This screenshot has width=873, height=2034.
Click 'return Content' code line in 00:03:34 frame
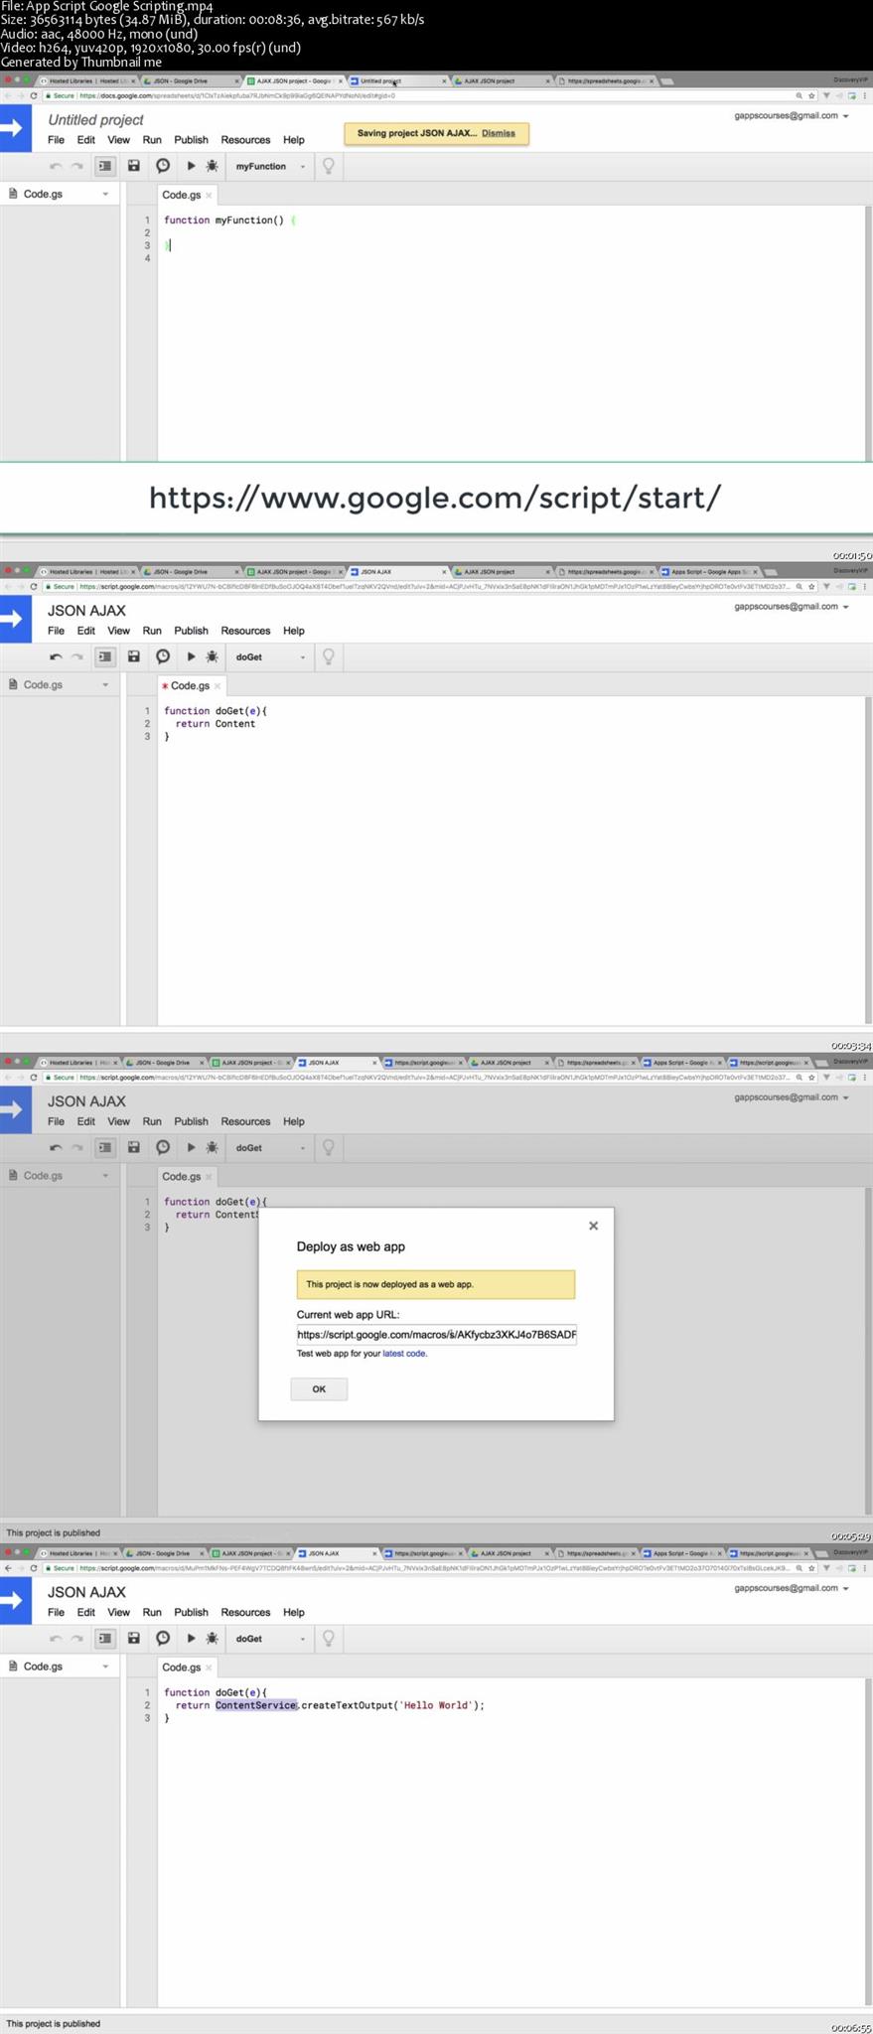(216, 724)
